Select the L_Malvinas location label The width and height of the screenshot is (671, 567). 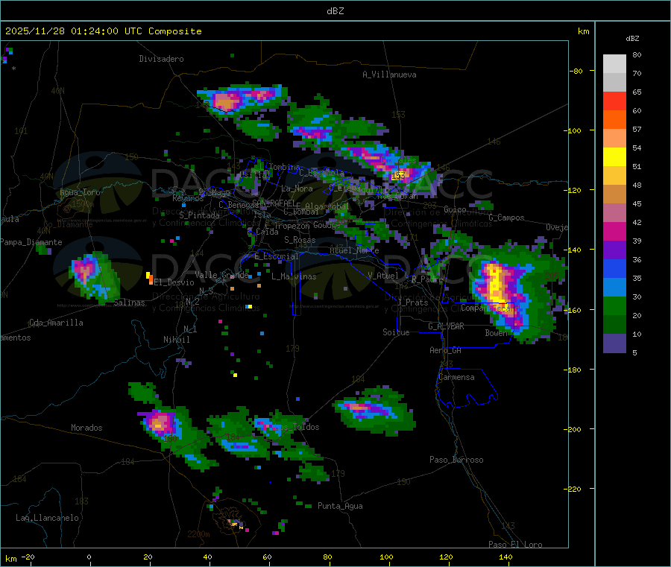click(x=294, y=276)
